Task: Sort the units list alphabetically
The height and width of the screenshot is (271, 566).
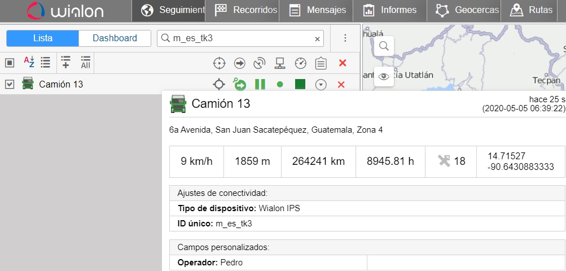Action: (29, 62)
